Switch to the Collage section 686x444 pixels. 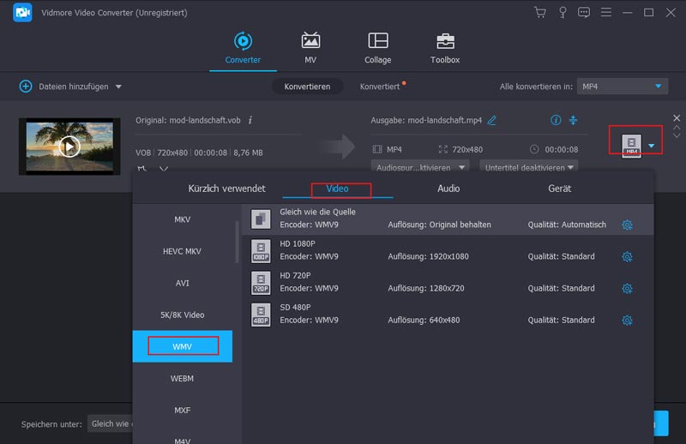[377, 48]
